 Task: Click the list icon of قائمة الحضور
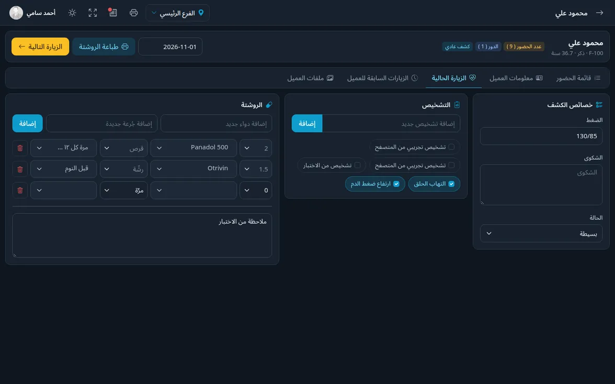(x=597, y=78)
